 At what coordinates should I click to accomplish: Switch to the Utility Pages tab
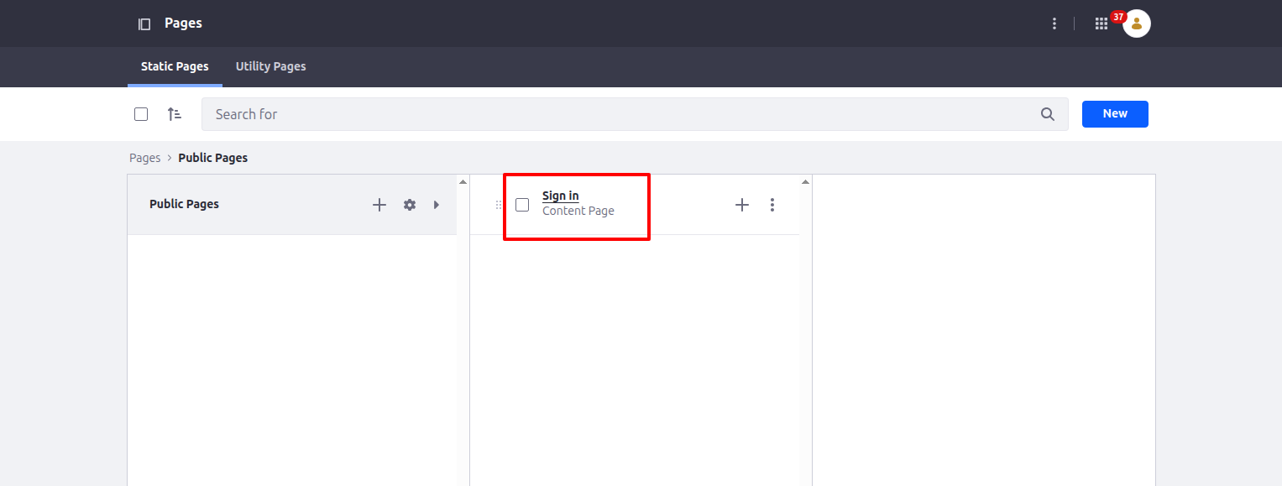pyautogui.click(x=270, y=66)
